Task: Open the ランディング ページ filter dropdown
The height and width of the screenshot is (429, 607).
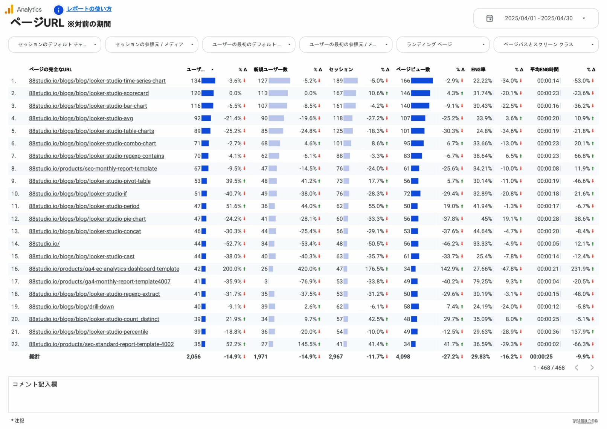Action: (442, 44)
